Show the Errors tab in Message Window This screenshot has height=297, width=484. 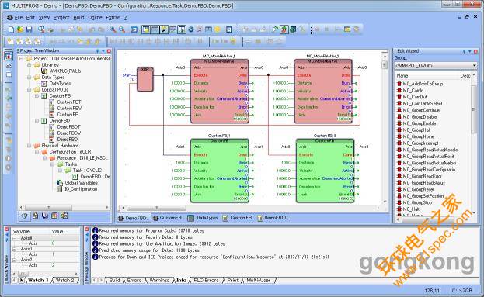click(134, 281)
